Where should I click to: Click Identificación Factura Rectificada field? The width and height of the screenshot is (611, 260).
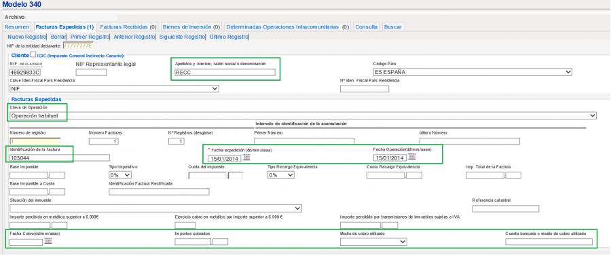[159, 192]
